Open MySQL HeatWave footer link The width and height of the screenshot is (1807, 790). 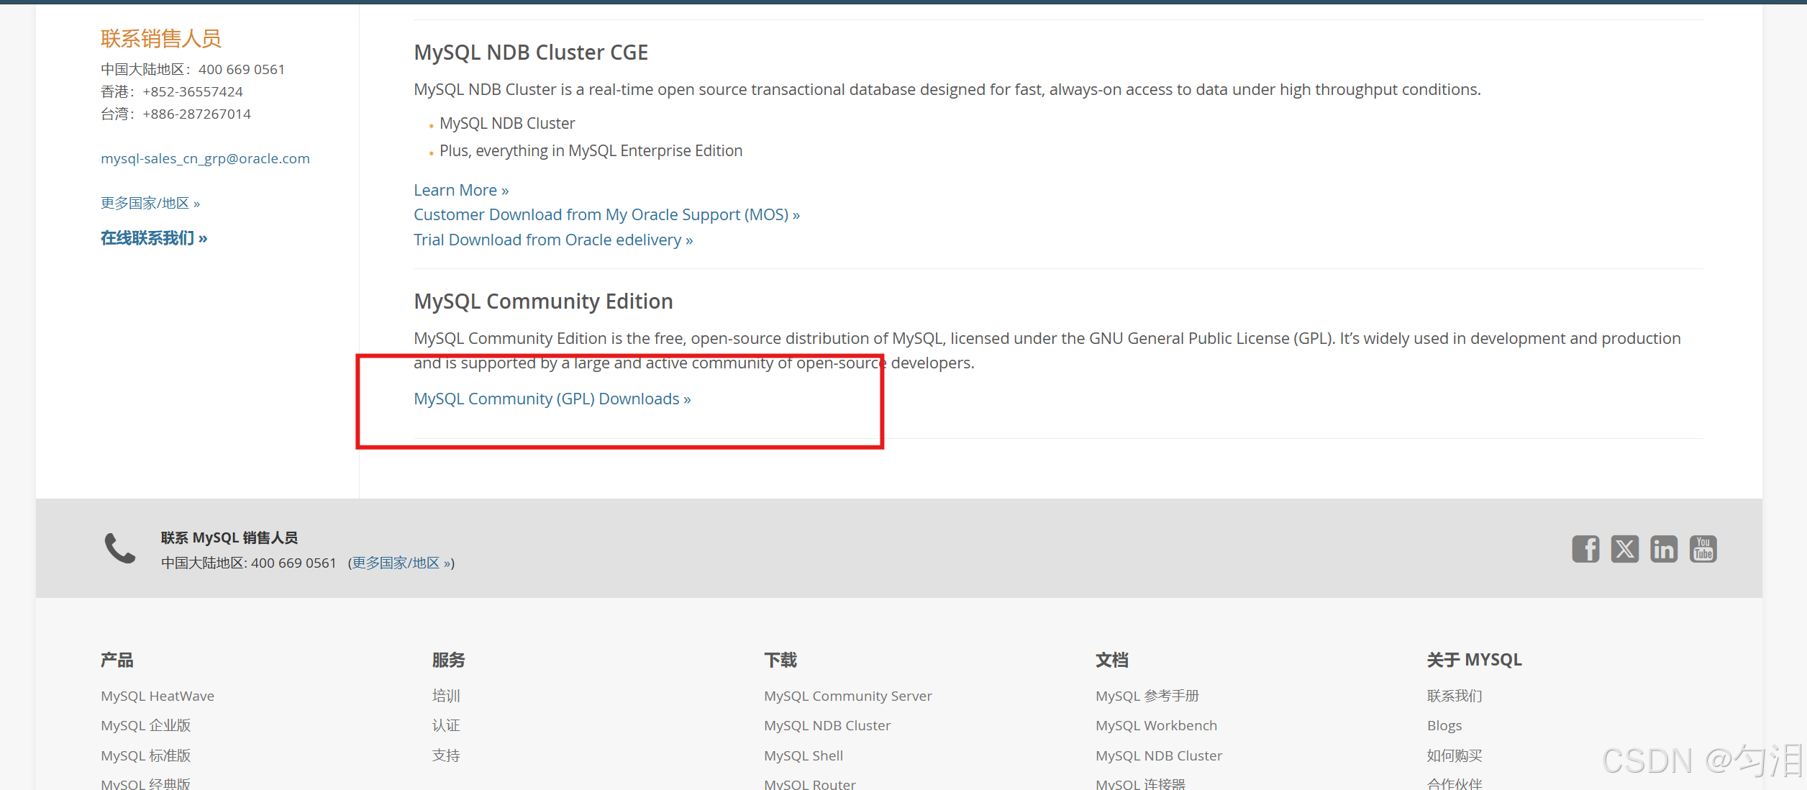tap(158, 696)
